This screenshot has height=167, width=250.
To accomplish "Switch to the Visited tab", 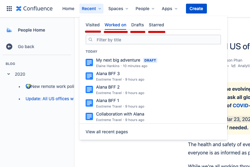I will pos(92,25).
